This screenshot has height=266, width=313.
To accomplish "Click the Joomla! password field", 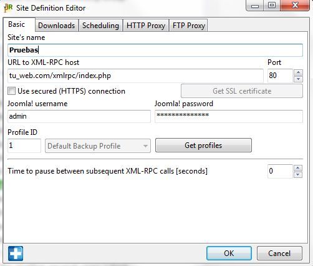I will coord(229,116).
